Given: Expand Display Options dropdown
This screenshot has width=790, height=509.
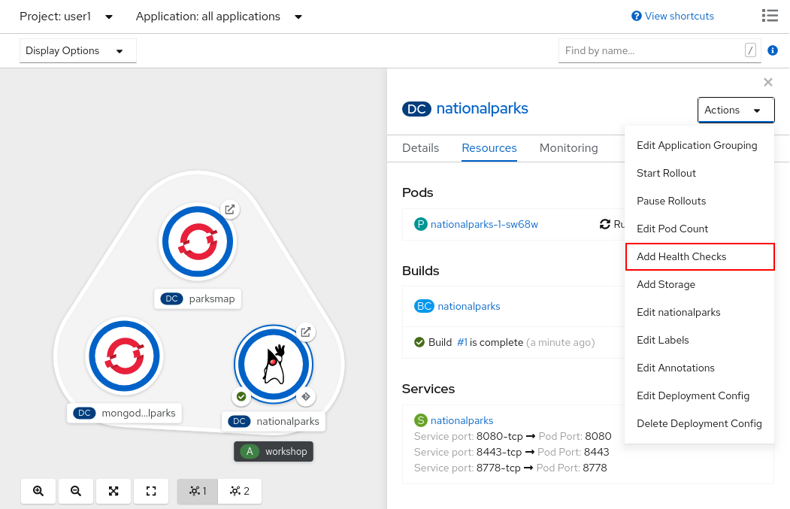Looking at the screenshot, I should 77,51.
